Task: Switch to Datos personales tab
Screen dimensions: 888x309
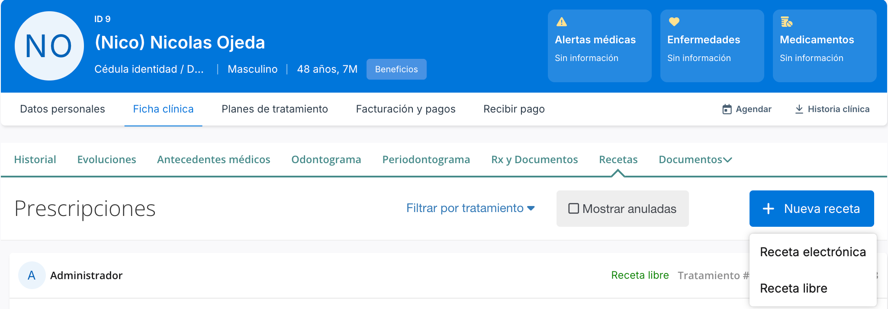Action: 62,109
